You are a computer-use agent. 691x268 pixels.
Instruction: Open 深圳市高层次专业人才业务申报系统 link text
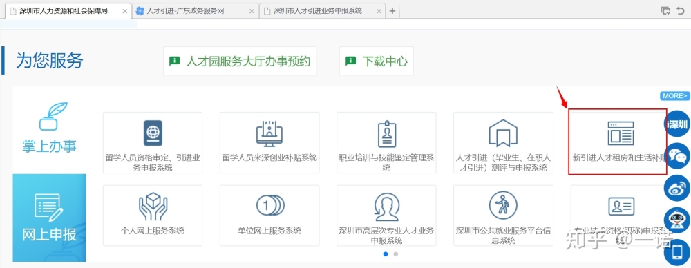click(x=386, y=236)
